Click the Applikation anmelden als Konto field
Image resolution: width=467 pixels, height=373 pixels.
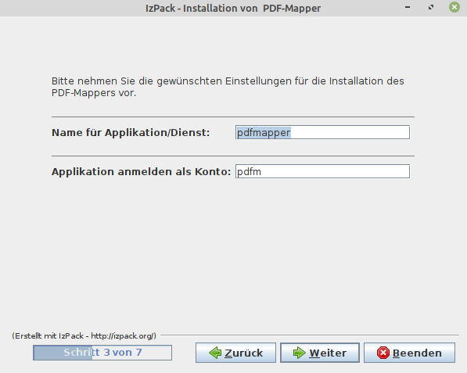pos(322,172)
